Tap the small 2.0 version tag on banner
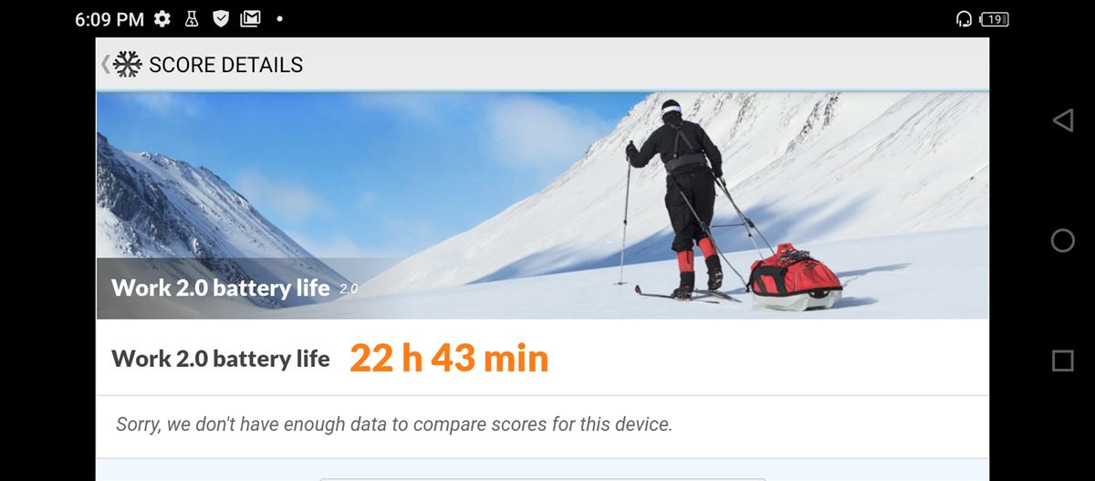1095x481 pixels. (x=349, y=289)
